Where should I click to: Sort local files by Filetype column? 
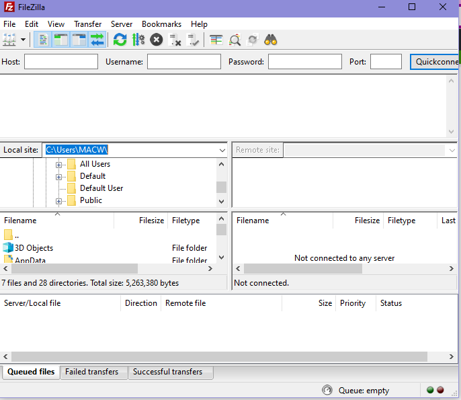click(192, 221)
